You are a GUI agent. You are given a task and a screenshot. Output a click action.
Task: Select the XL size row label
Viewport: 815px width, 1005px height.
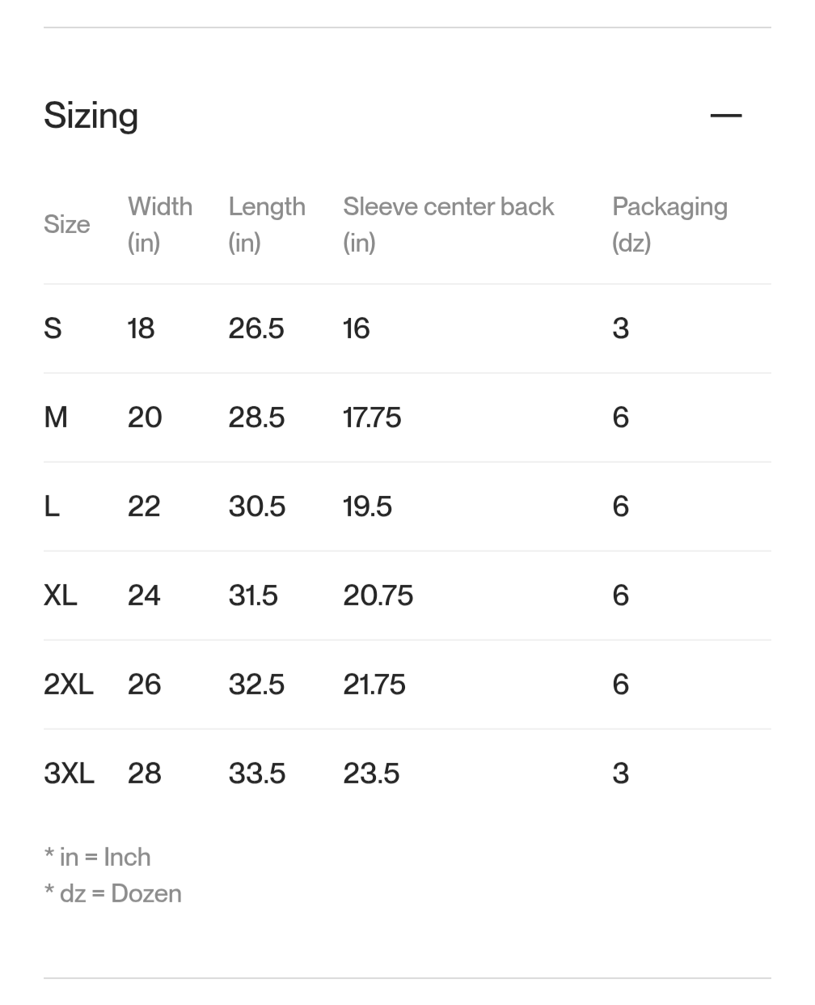coord(61,596)
